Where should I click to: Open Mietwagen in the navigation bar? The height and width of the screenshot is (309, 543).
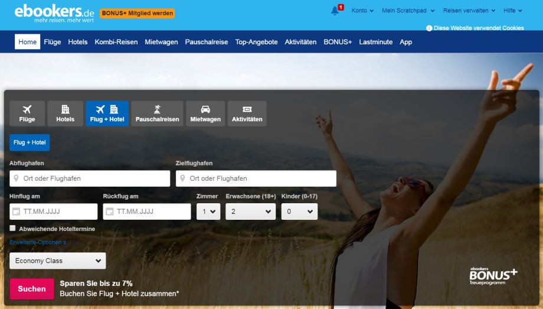(161, 42)
